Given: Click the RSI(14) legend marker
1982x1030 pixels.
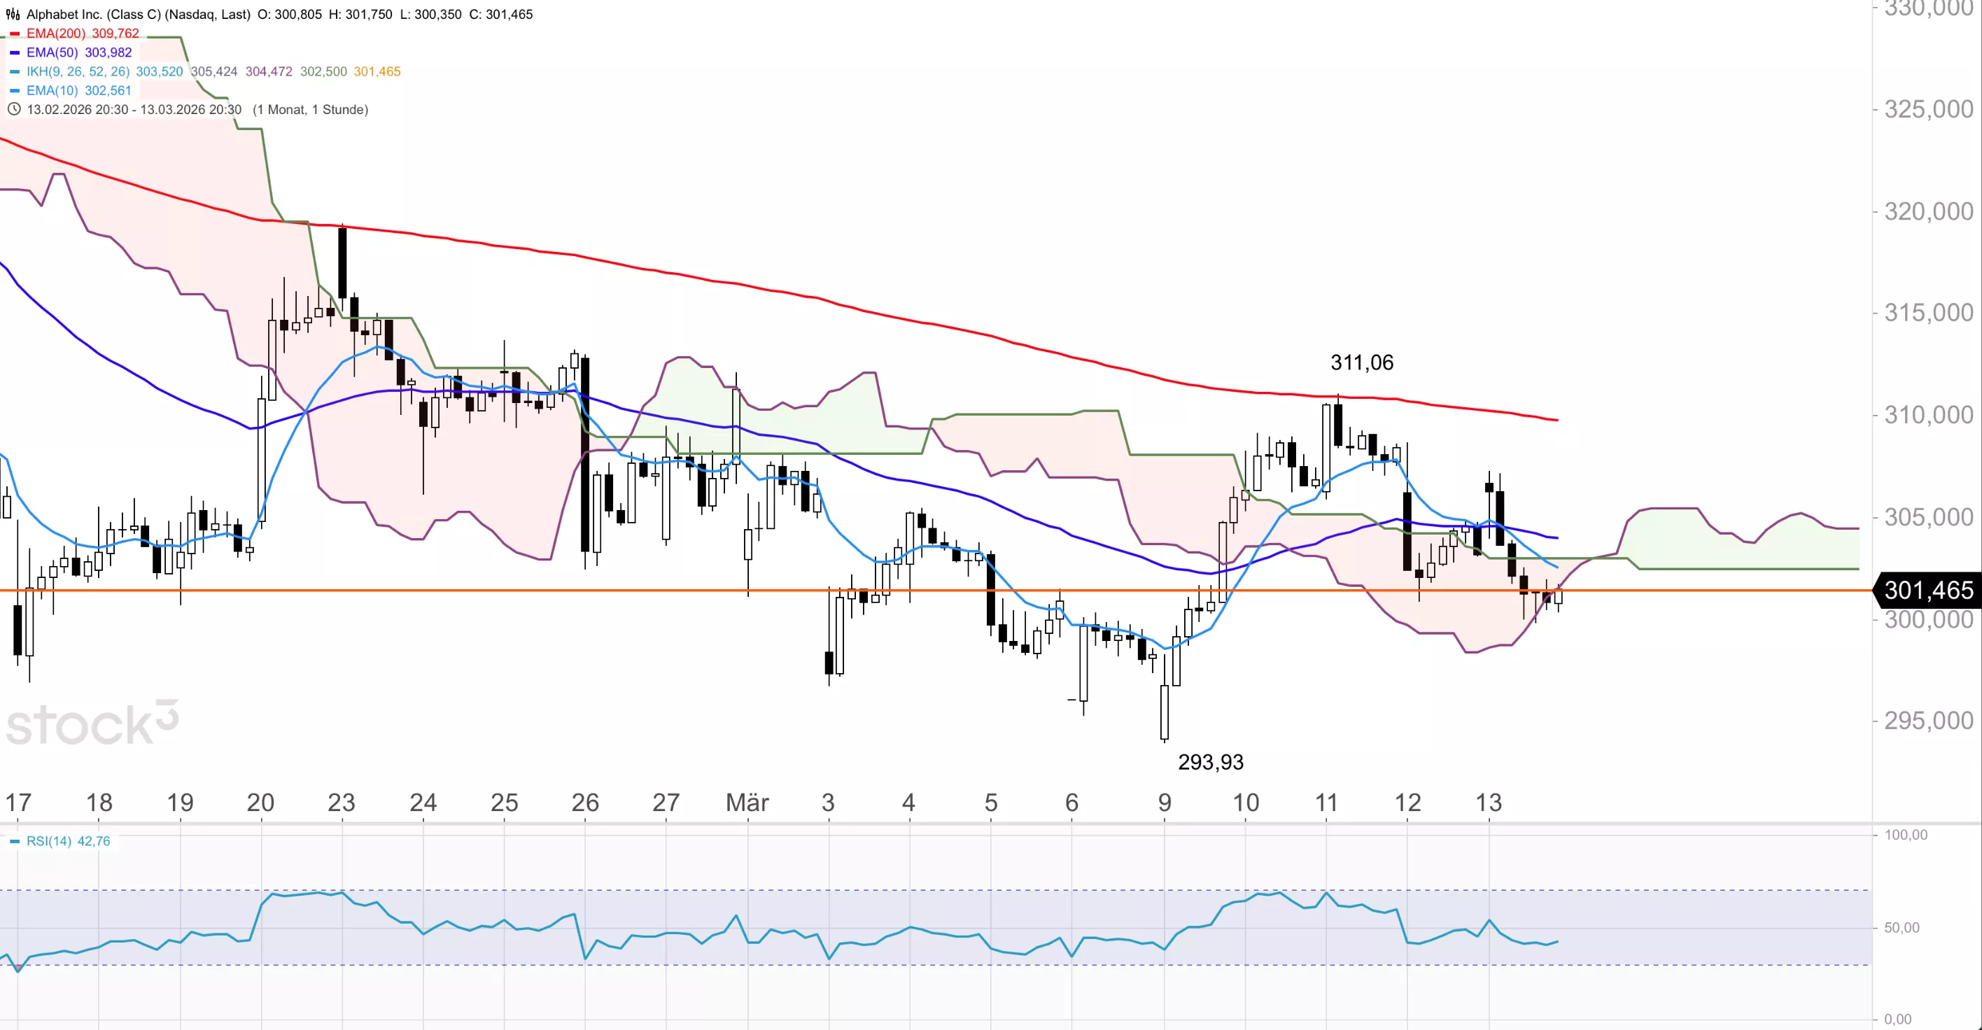Looking at the screenshot, I should click(15, 842).
